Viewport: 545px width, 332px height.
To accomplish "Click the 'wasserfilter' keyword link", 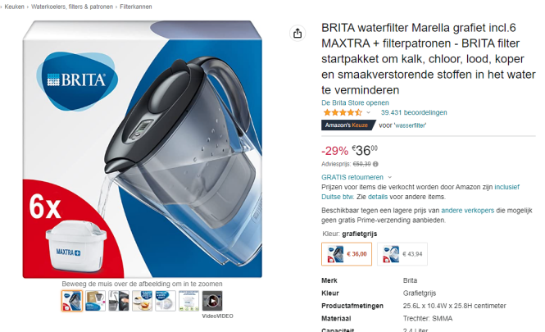I will coord(410,125).
